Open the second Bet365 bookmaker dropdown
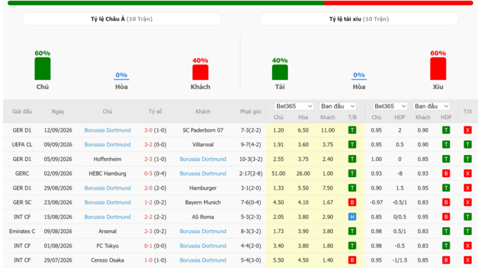479x269 pixels. [390, 107]
